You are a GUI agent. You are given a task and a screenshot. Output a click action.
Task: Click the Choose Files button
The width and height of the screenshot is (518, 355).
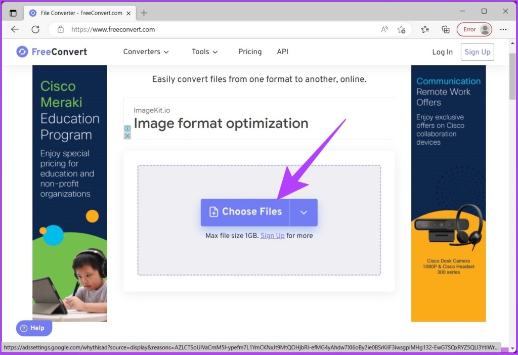245,212
